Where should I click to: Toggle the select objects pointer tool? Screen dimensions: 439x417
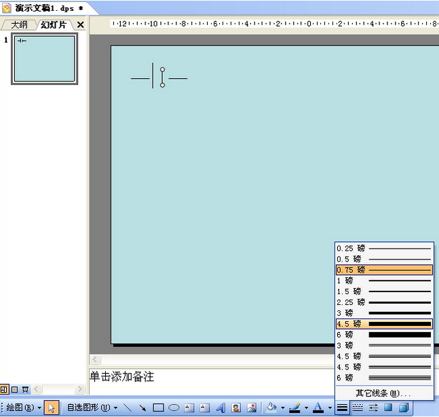tap(52, 407)
